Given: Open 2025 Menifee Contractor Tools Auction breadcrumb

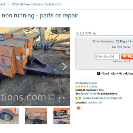Looking at the screenshot, I should click(x=37, y=4).
